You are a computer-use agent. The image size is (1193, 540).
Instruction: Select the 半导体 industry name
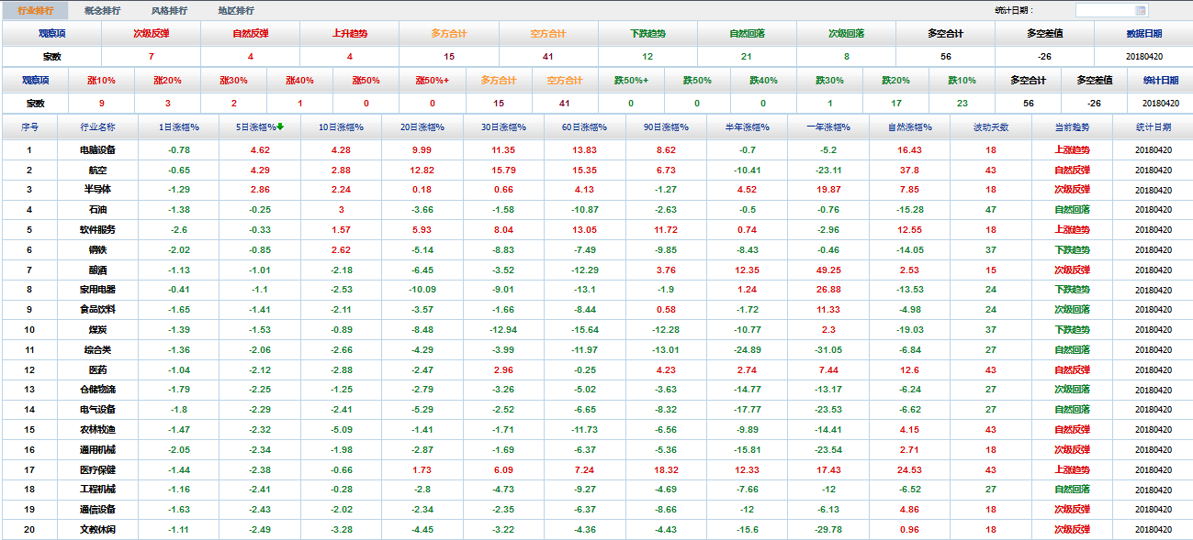[x=97, y=190]
